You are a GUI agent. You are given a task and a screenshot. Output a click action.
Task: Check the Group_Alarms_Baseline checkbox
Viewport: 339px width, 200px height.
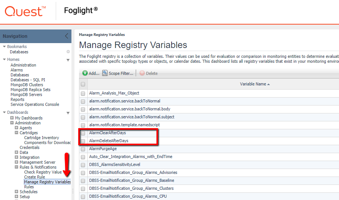pos(83,181)
